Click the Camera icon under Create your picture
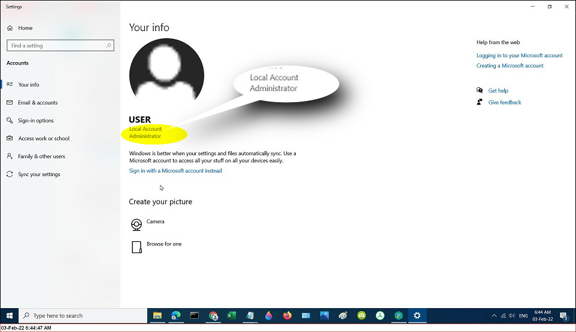The height and width of the screenshot is (332, 576). (137, 225)
